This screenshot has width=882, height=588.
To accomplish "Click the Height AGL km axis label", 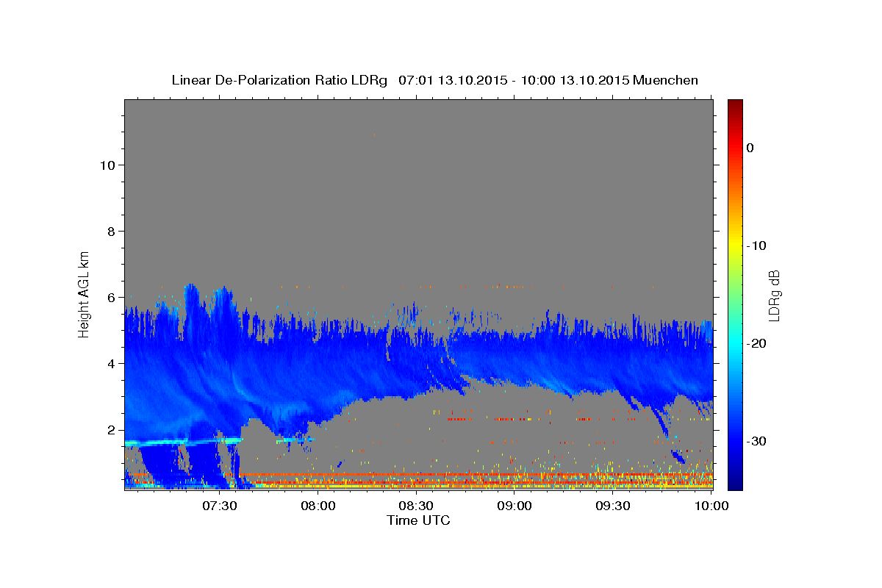I will pos(84,293).
